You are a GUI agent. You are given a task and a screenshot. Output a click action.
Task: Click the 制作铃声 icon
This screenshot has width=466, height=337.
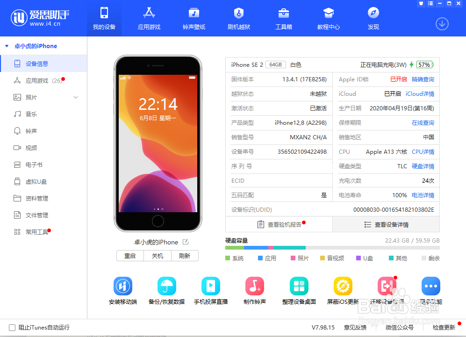click(255, 286)
